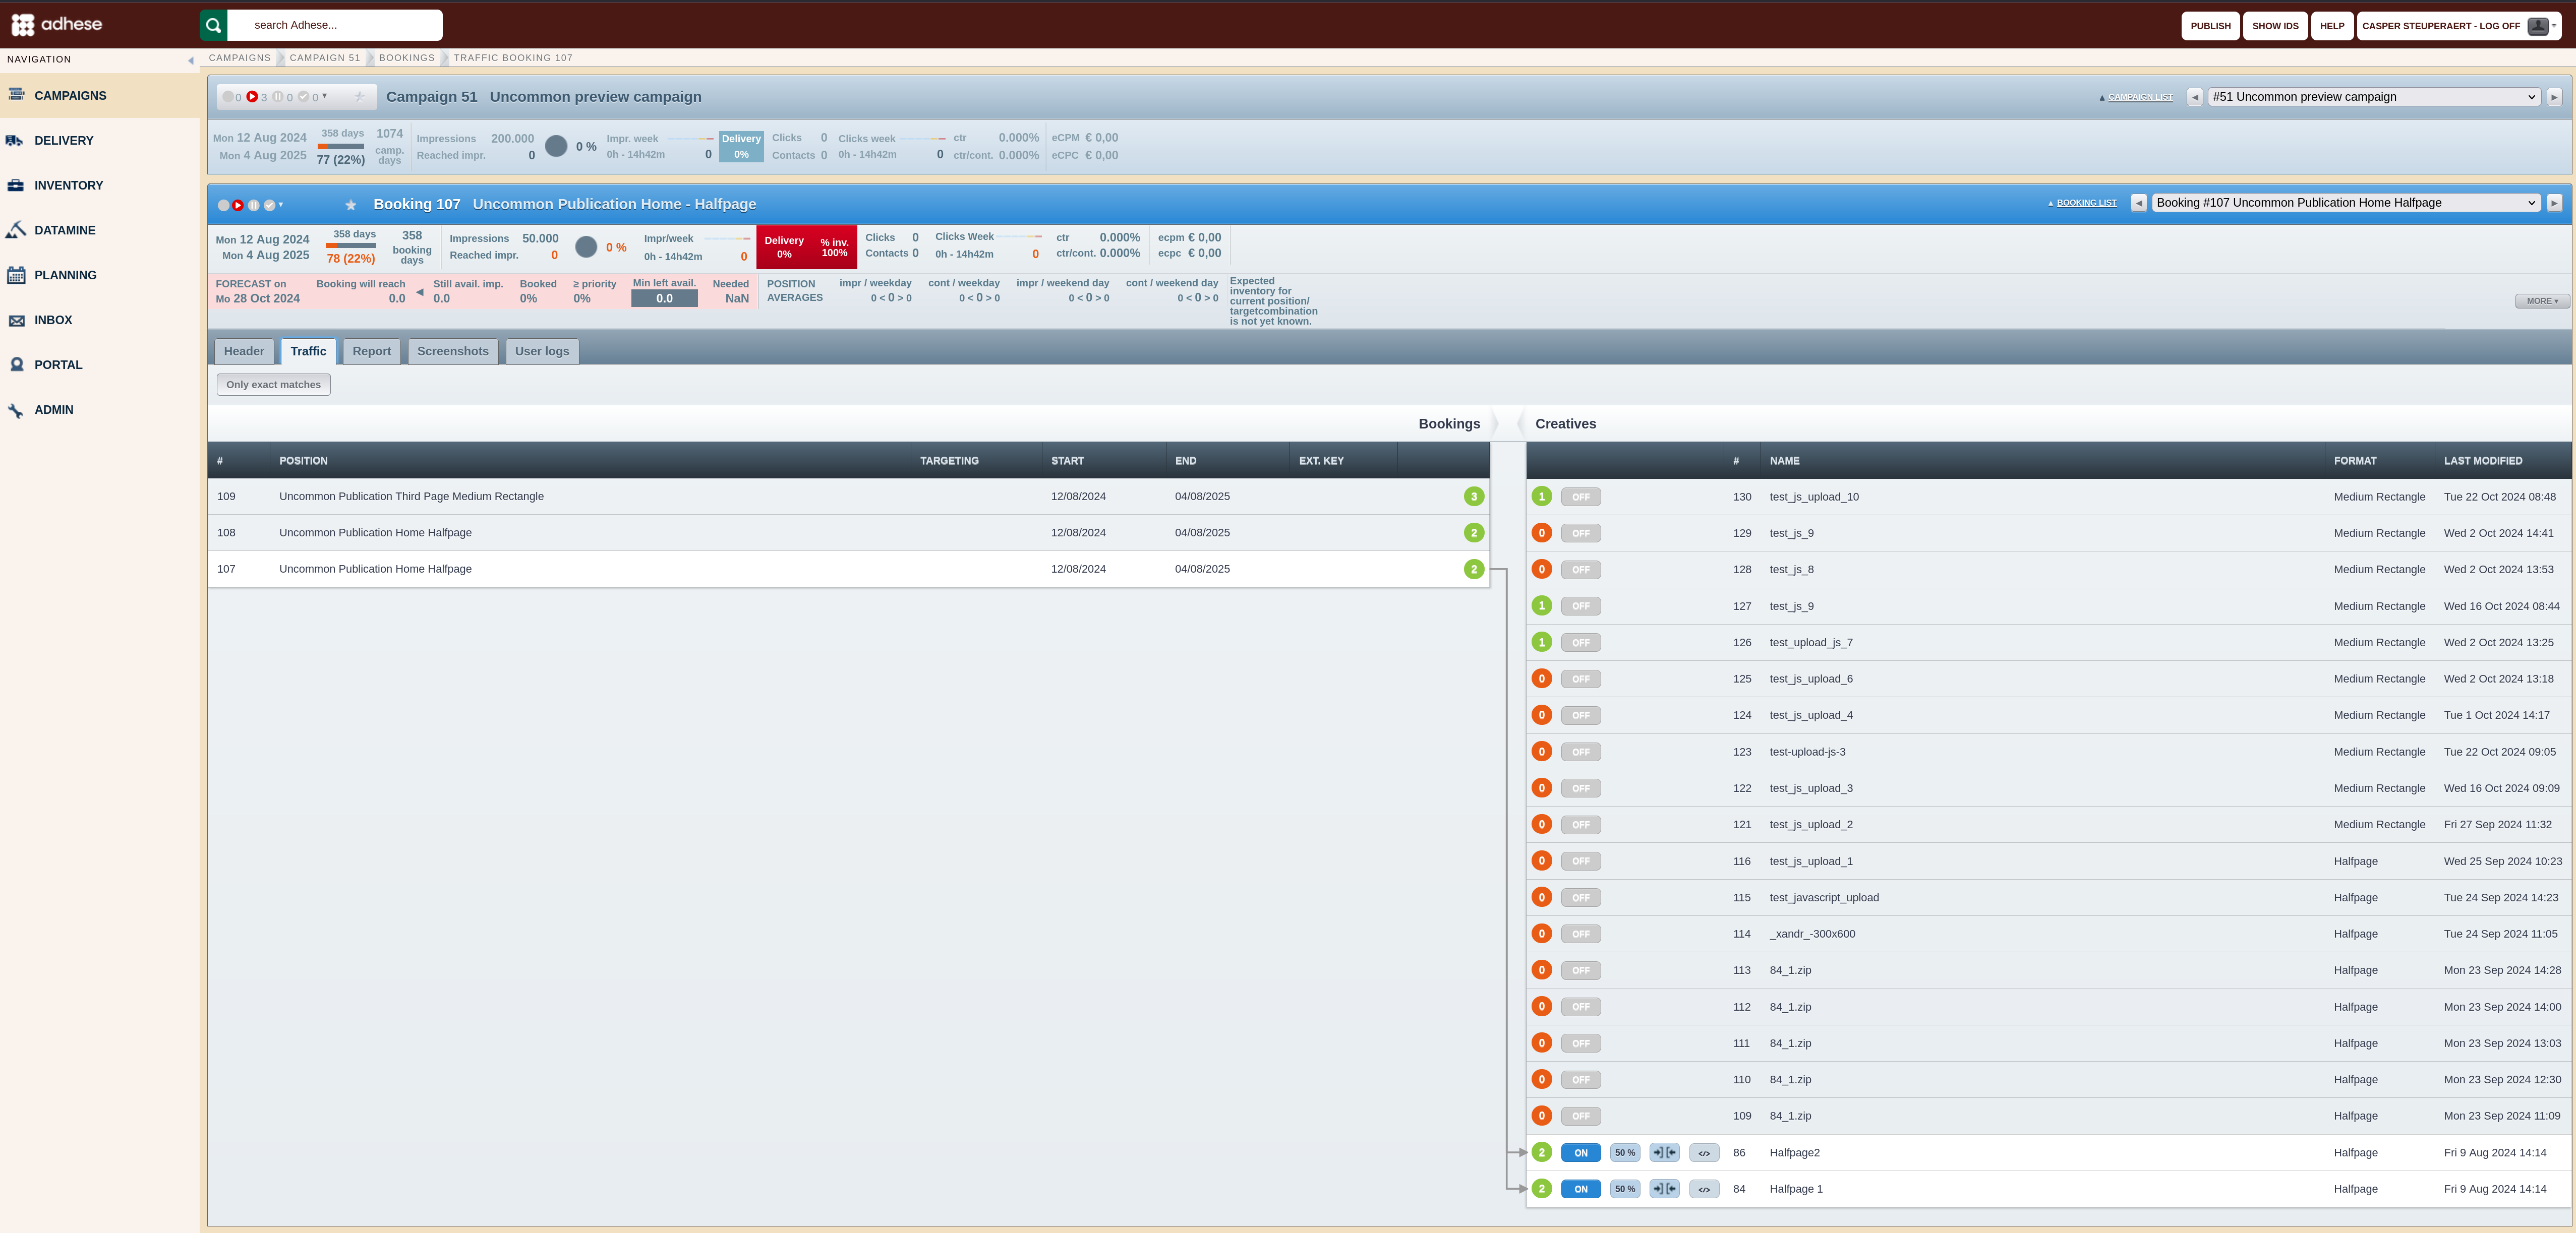Screen dimensions: 2576x1233
Task: Star Booking 107 as favorite
Action: tap(350, 205)
